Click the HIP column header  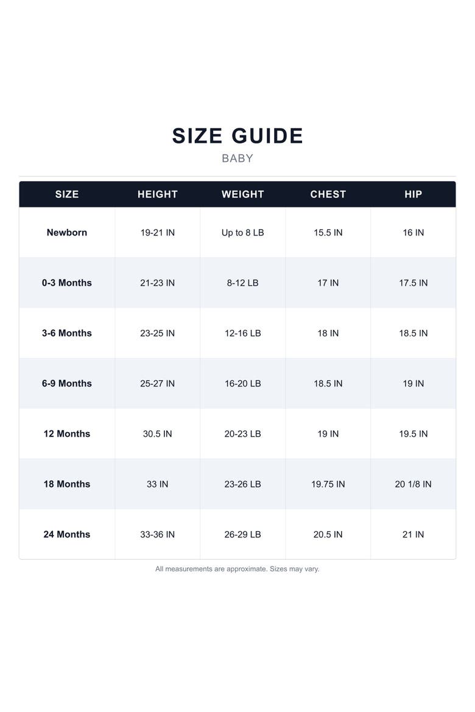pos(413,194)
